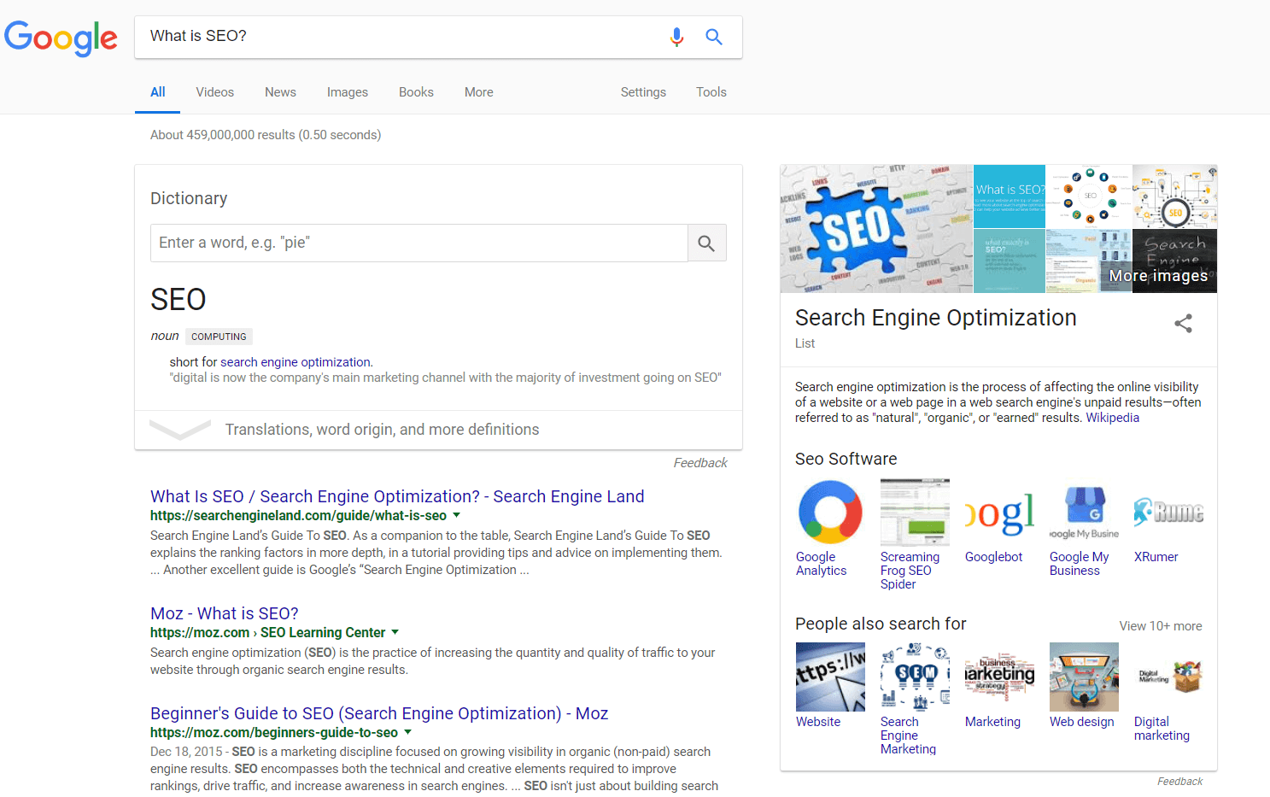1270x797 pixels.
Task: Share the Search Engine Optimization panel
Action: pos(1183,323)
